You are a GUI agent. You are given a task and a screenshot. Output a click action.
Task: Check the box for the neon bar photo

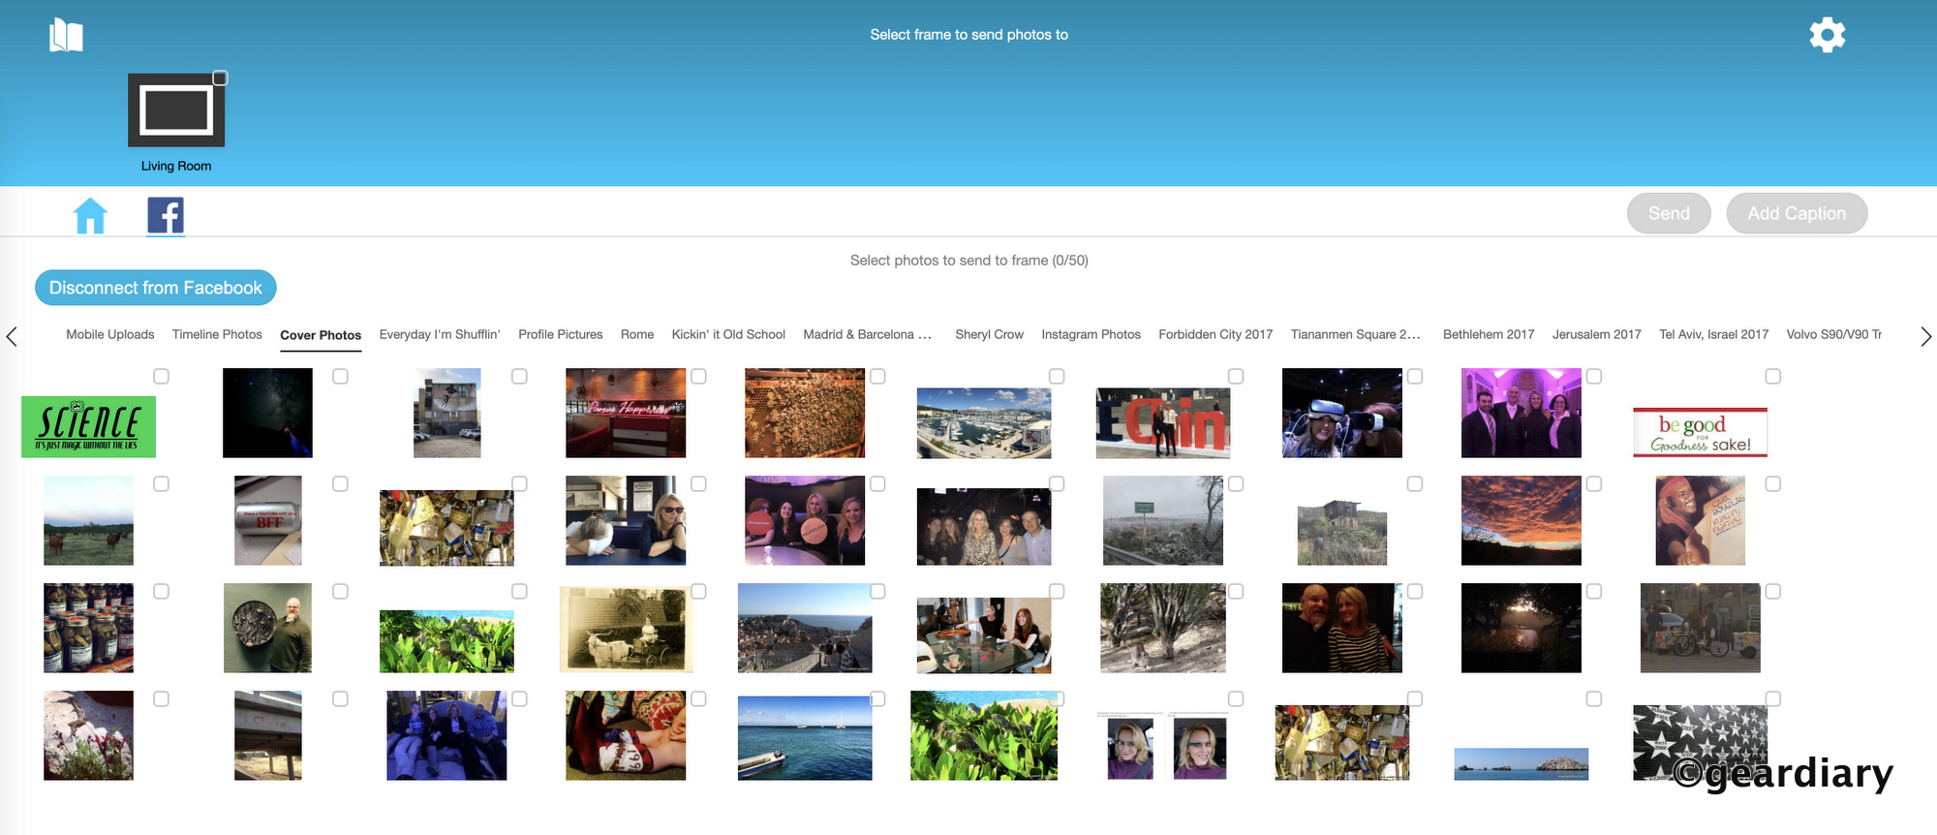point(698,376)
